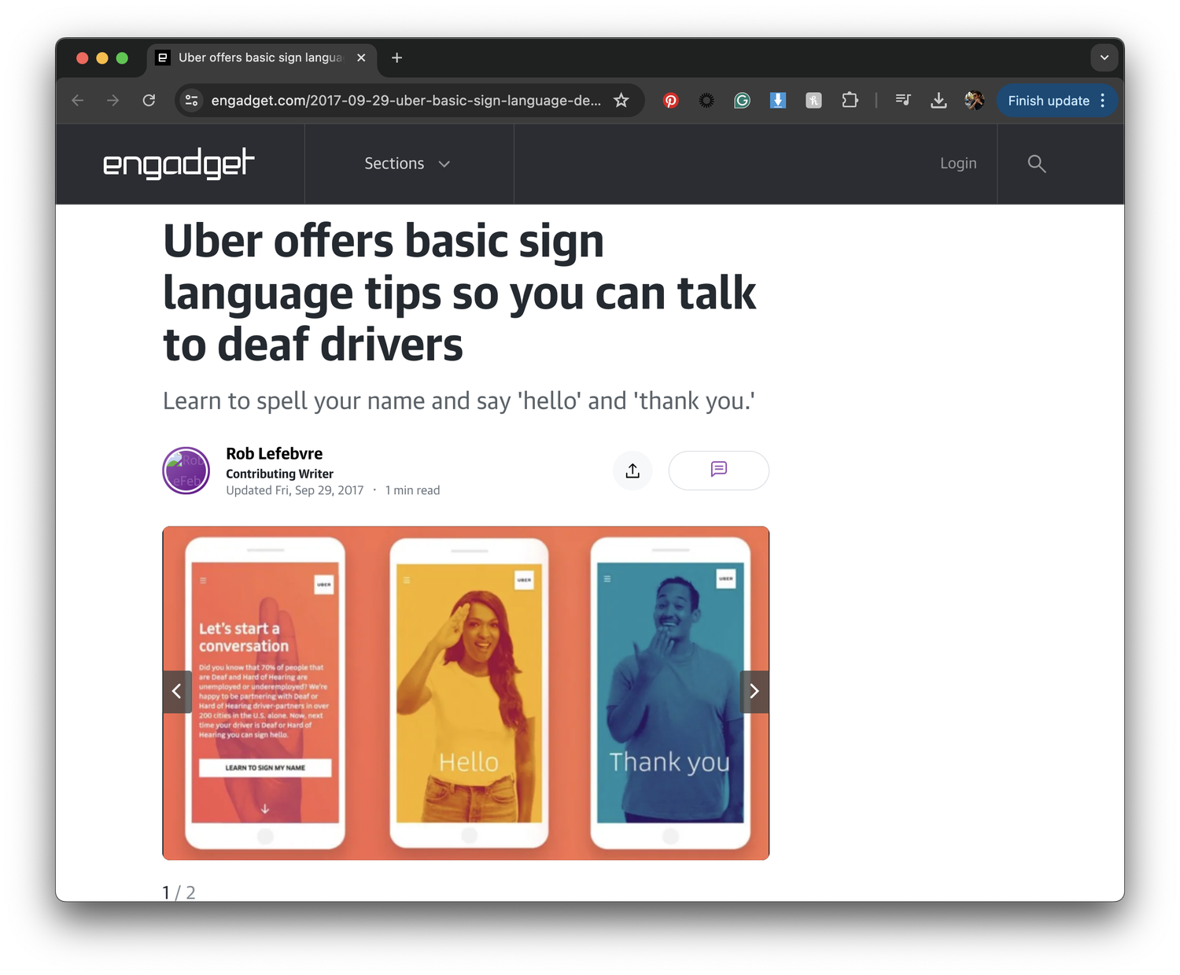Open site information icon in address bar
The image size is (1180, 975).
tap(191, 101)
